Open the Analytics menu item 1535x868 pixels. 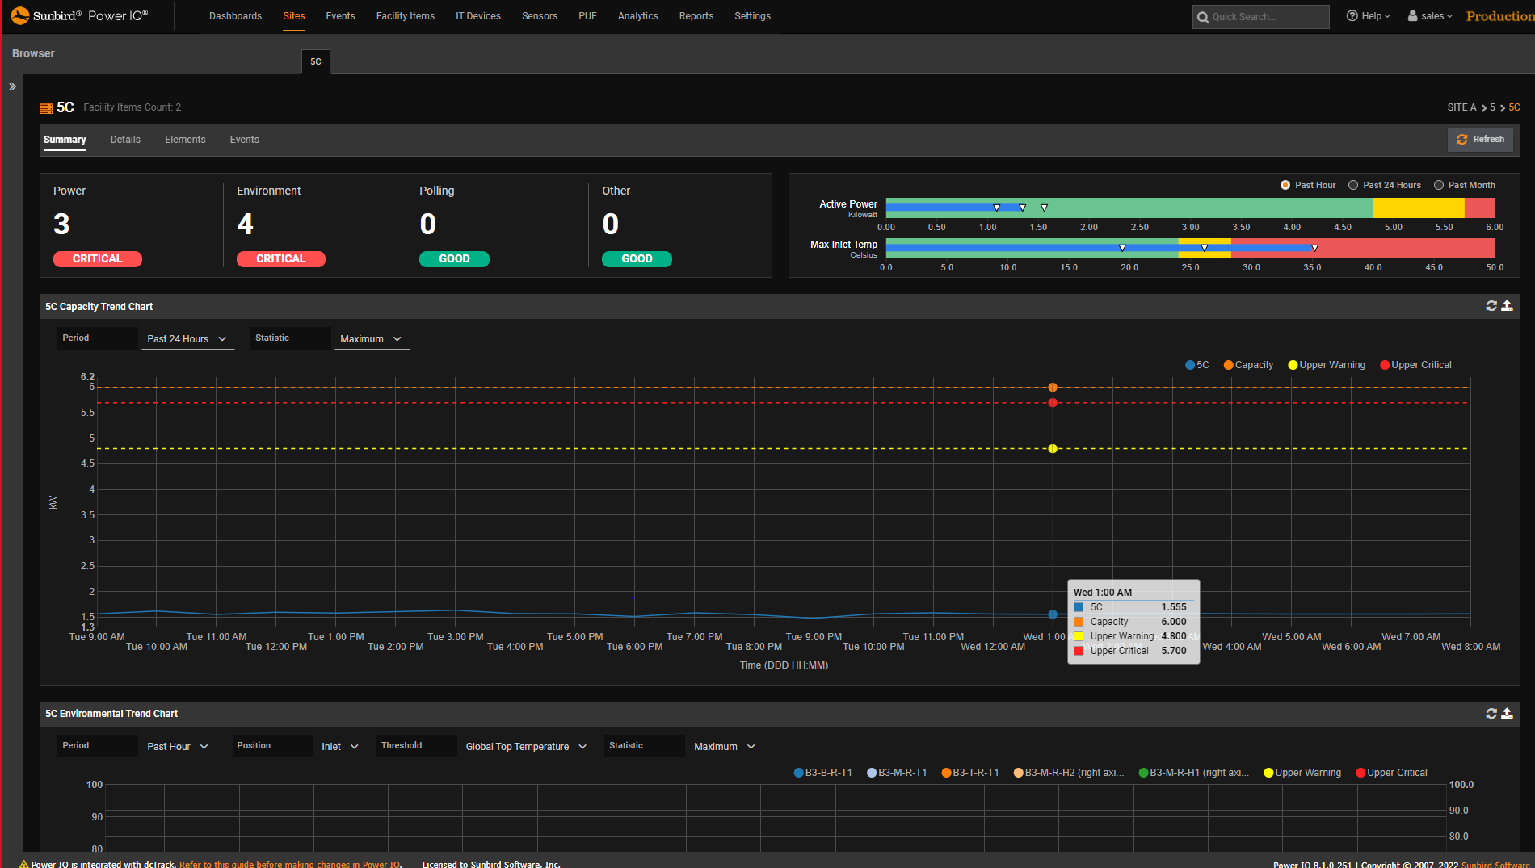coord(637,15)
